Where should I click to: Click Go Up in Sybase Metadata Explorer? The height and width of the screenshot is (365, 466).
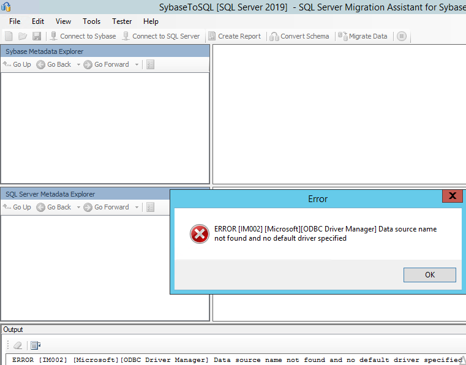17,64
